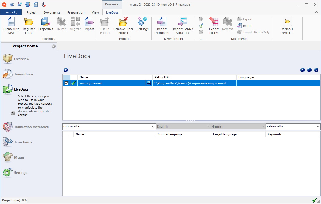Screen dimensions: 321x204
Task: Open Register Local in LiveDocs ribbon
Action: point(29,25)
